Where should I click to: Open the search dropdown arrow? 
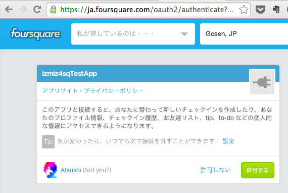click(x=184, y=34)
